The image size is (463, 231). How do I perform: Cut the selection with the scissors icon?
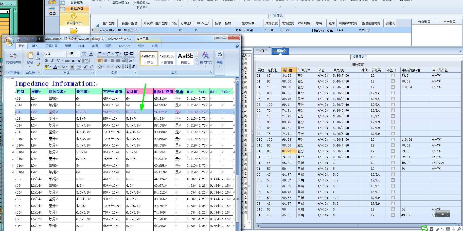click(x=38, y=53)
